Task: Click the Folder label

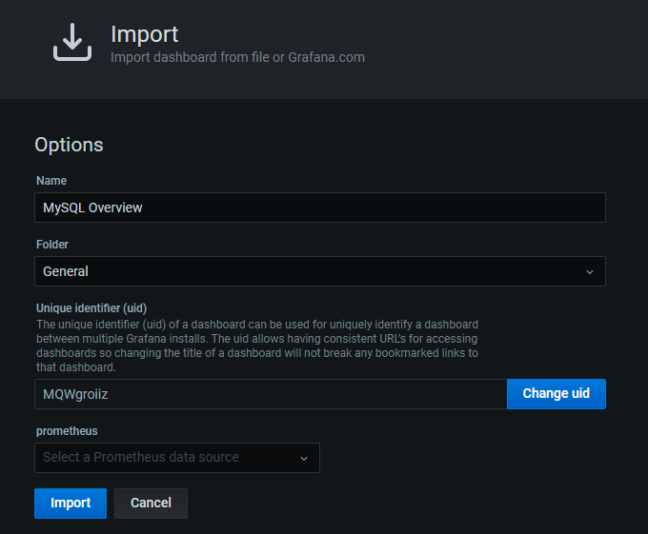Action: click(52, 245)
